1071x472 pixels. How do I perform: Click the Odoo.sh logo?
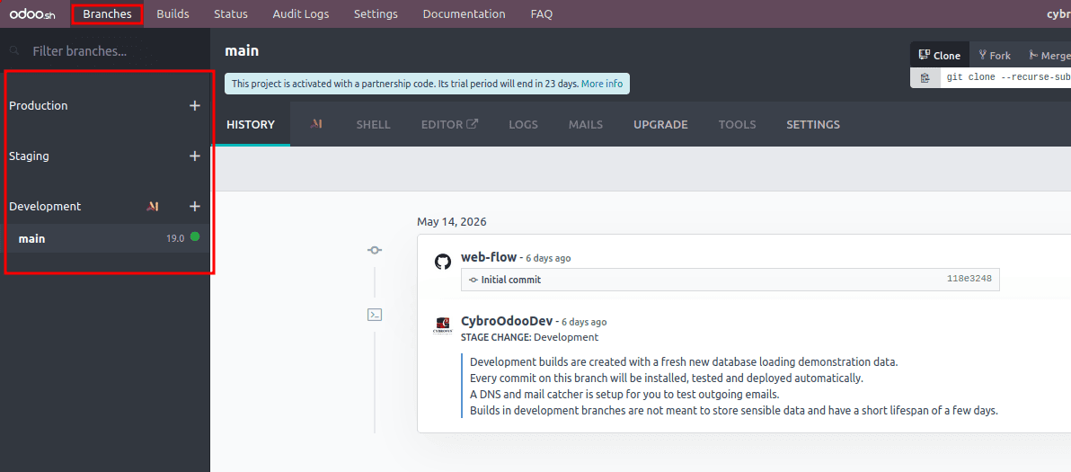tap(32, 13)
